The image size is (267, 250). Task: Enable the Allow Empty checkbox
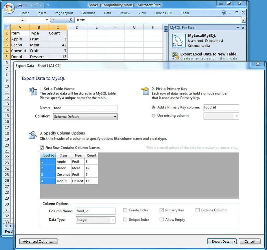(162, 220)
